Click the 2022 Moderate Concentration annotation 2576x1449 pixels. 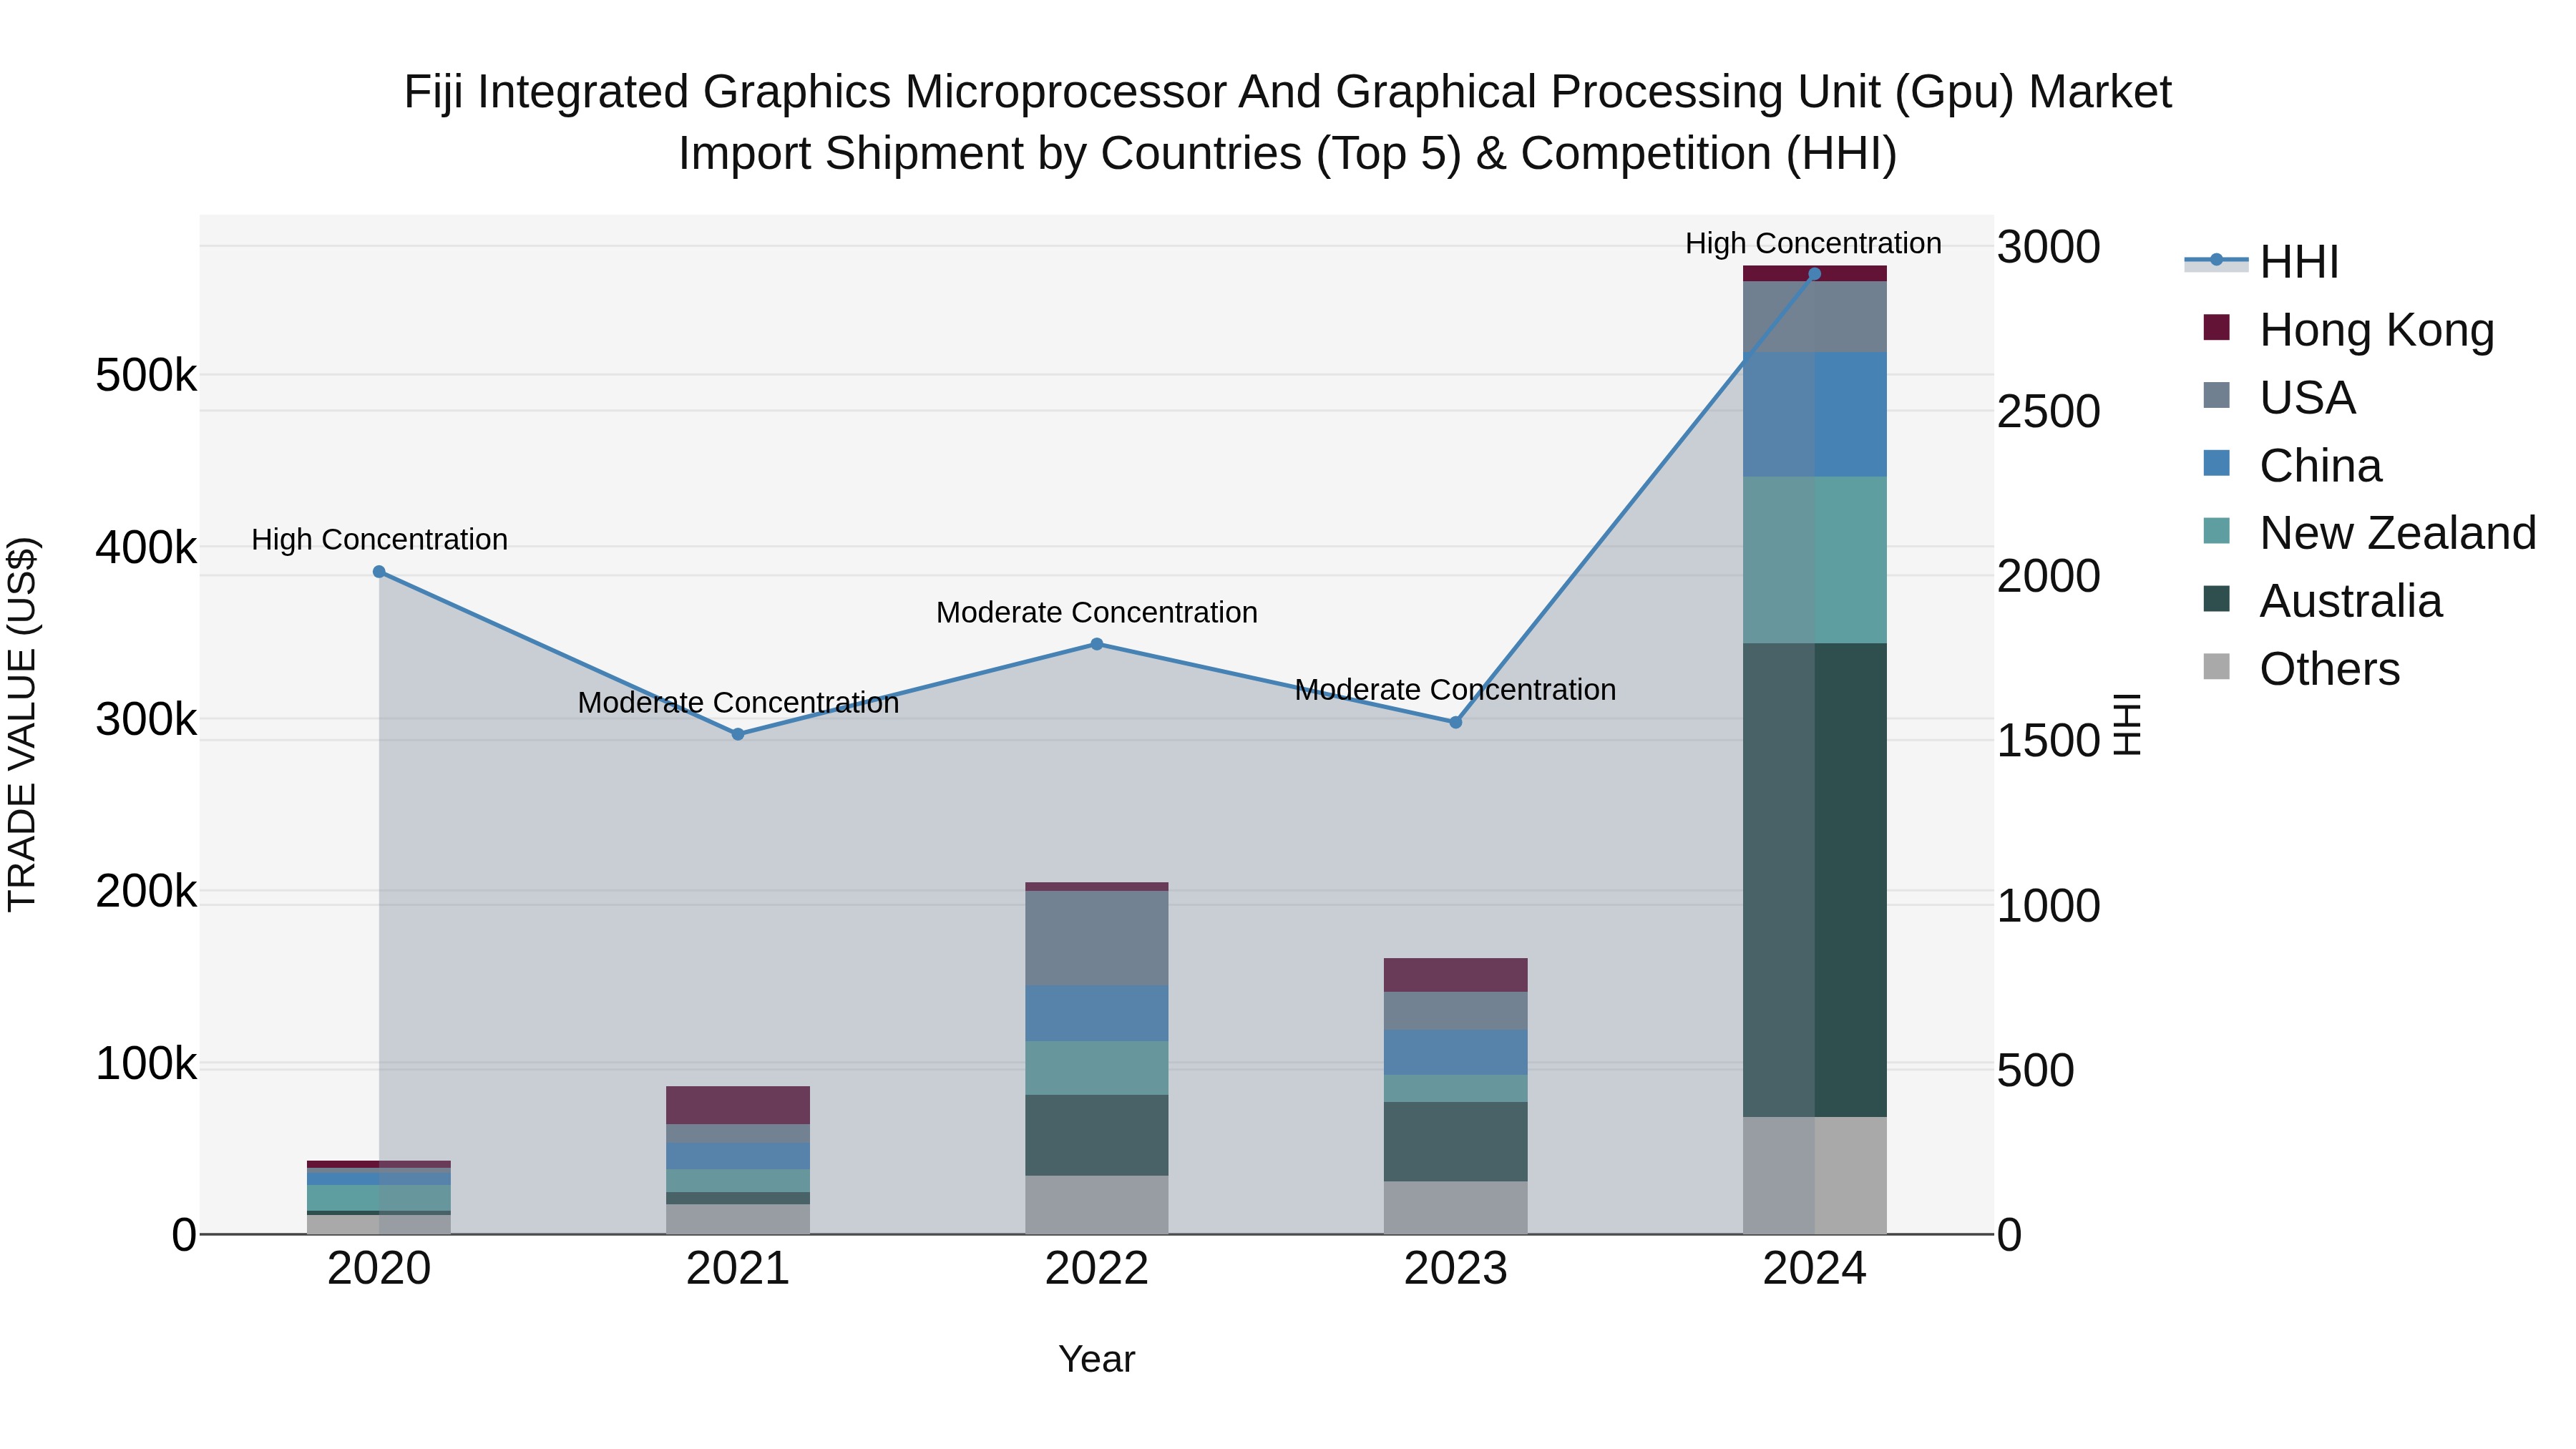tap(1097, 612)
